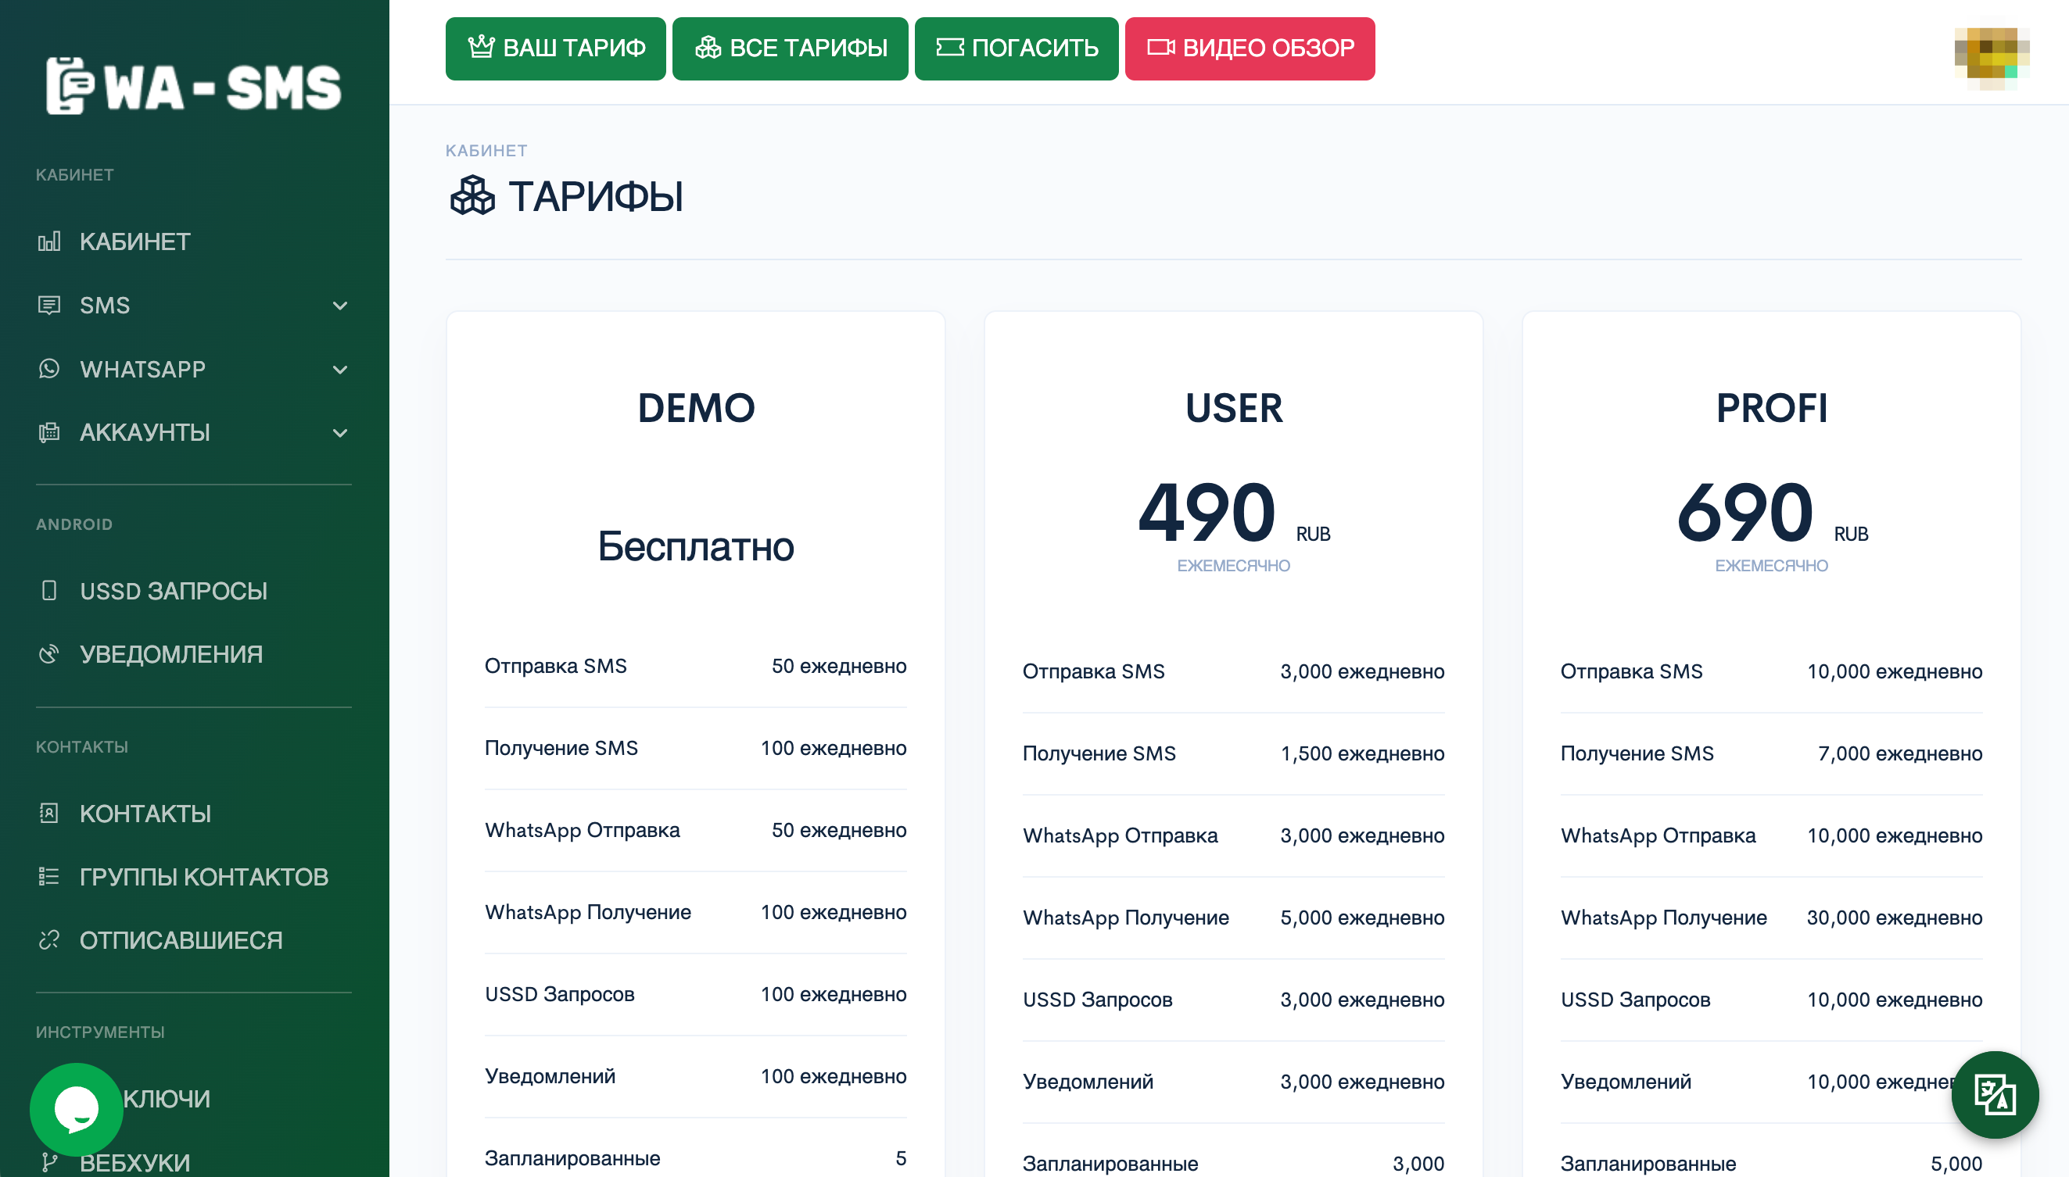Screen dimensions: 2069x1177
Task: Open the chat support bubble
Action: [76, 1109]
